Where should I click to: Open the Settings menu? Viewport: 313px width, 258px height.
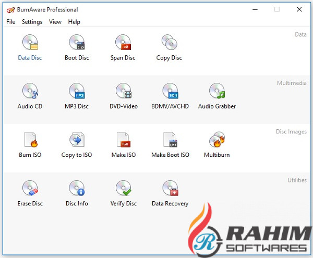pyautogui.click(x=32, y=22)
